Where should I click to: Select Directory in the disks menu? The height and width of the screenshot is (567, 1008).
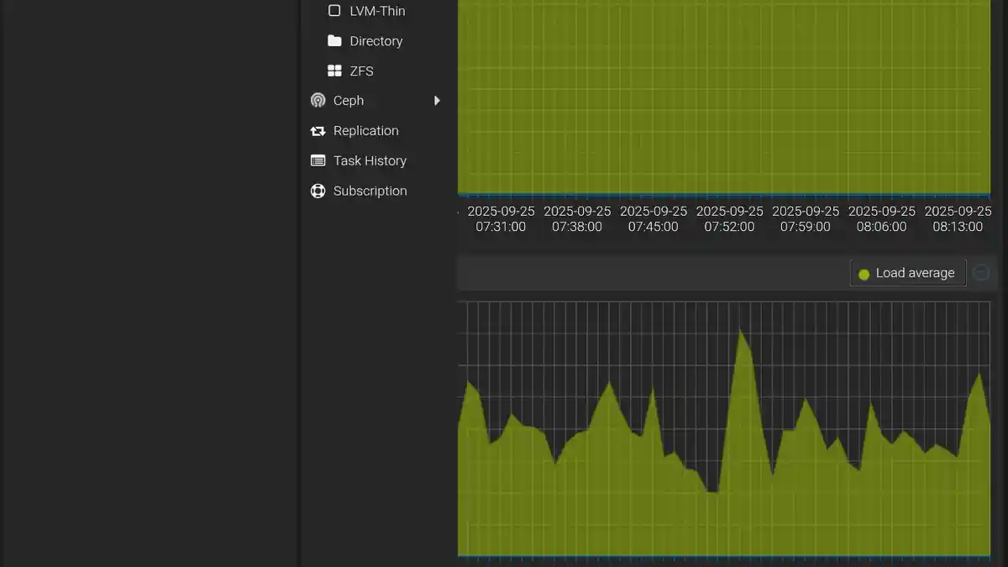(x=375, y=41)
